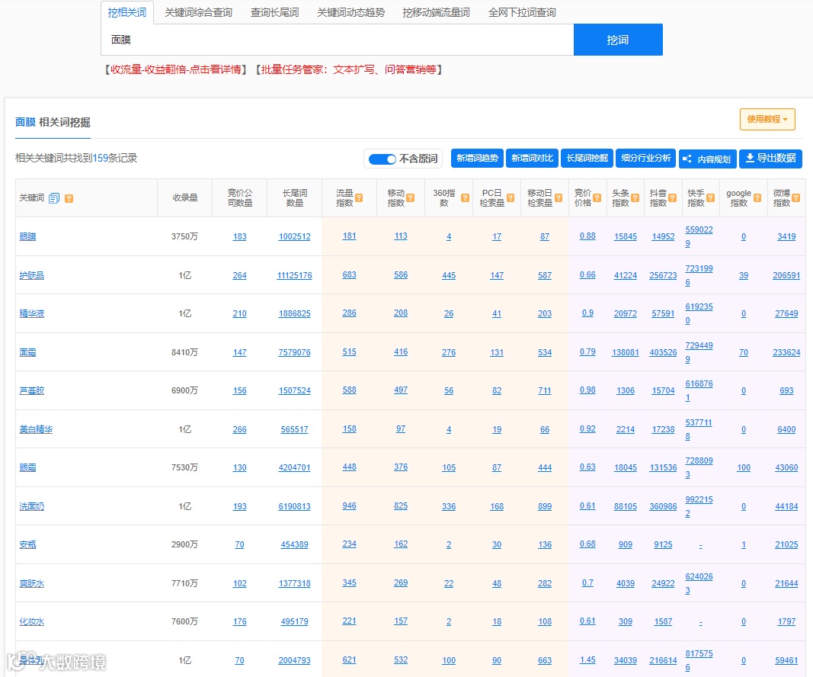Image resolution: width=813 pixels, height=677 pixels.
Task: Click help icon beside 微博指数 header
Action: (796, 197)
